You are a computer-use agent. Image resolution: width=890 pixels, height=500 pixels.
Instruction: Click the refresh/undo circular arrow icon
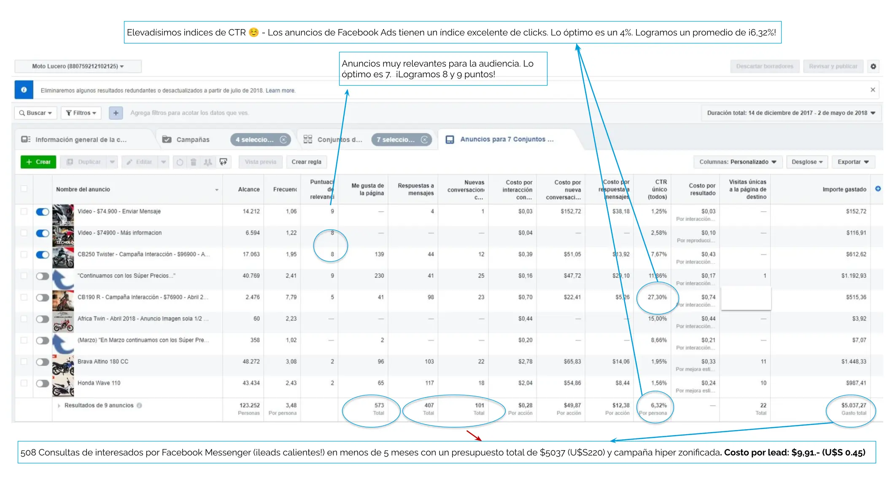(x=180, y=162)
